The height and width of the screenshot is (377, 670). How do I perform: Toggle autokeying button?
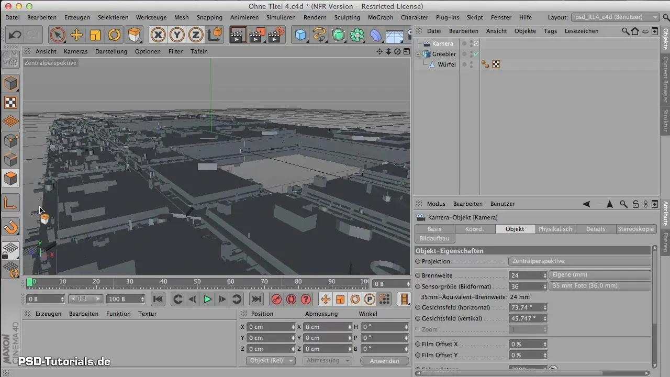292,300
